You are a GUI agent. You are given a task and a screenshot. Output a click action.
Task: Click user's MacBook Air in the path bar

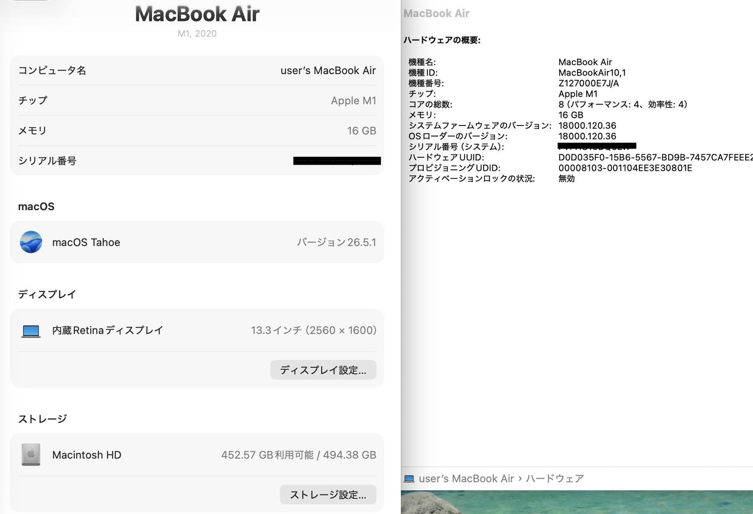466,479
